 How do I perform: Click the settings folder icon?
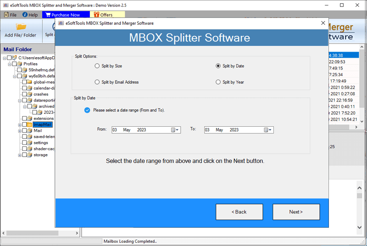(29, 143)
